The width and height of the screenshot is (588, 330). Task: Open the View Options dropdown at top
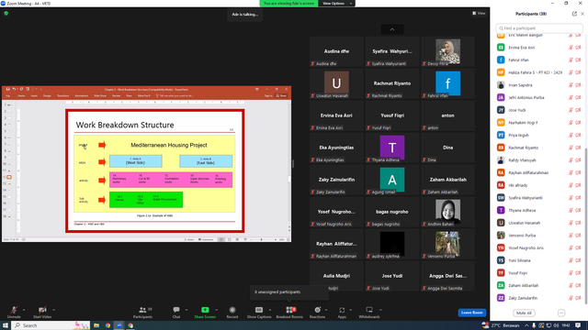coord(336,4)
